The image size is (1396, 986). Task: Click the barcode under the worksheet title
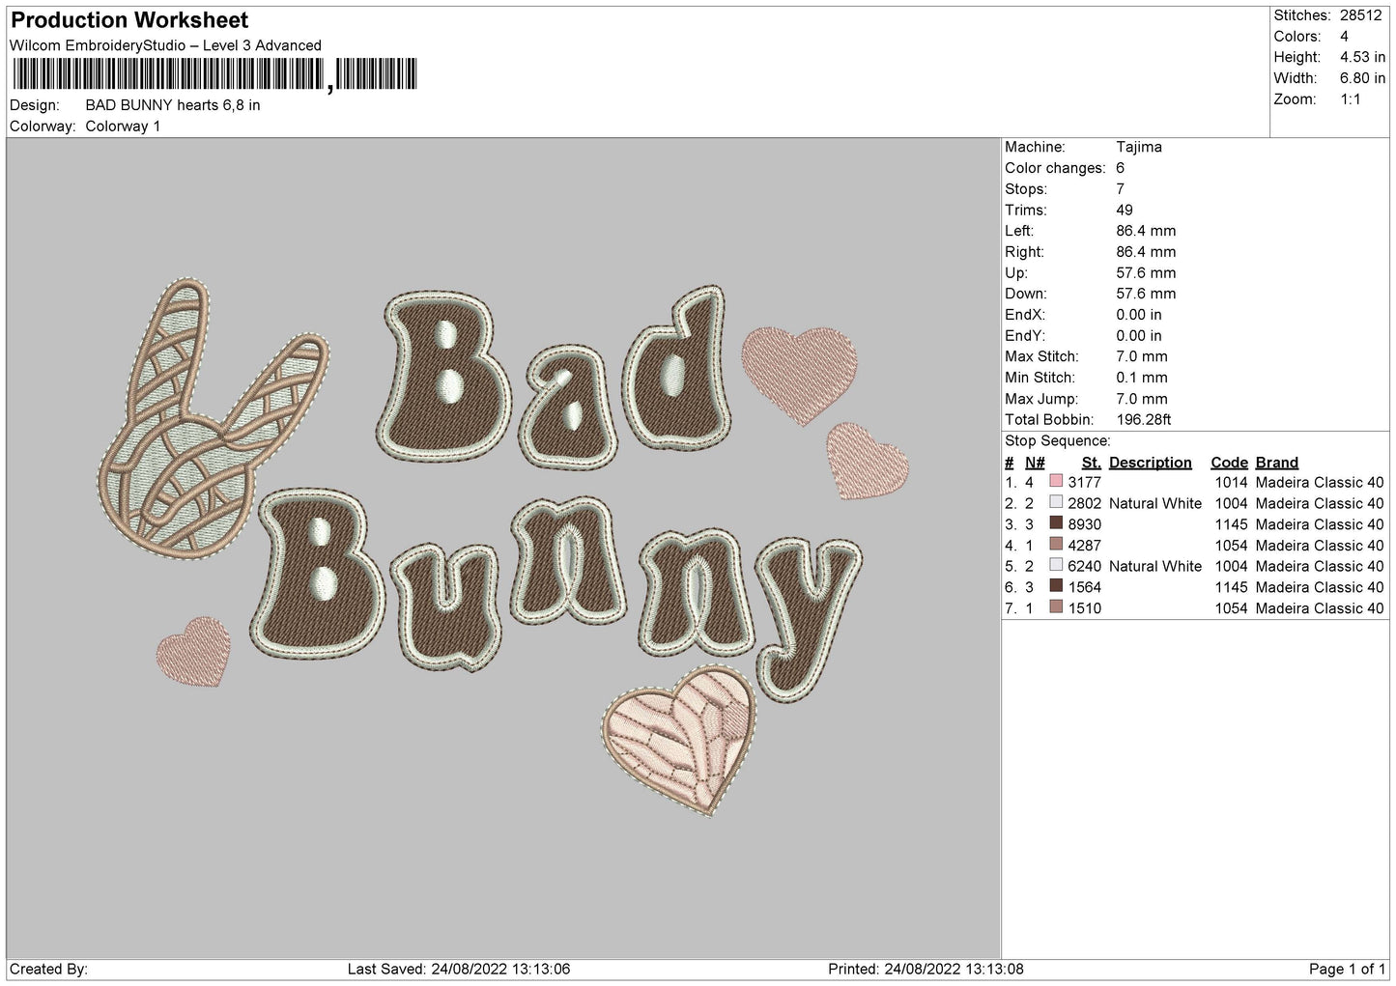coord(214,74)
